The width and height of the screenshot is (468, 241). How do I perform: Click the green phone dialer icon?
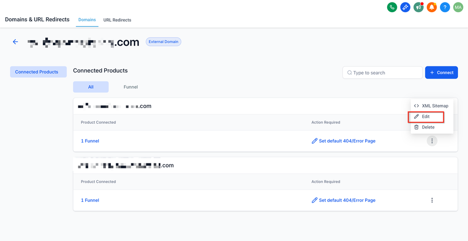(392, 7)
